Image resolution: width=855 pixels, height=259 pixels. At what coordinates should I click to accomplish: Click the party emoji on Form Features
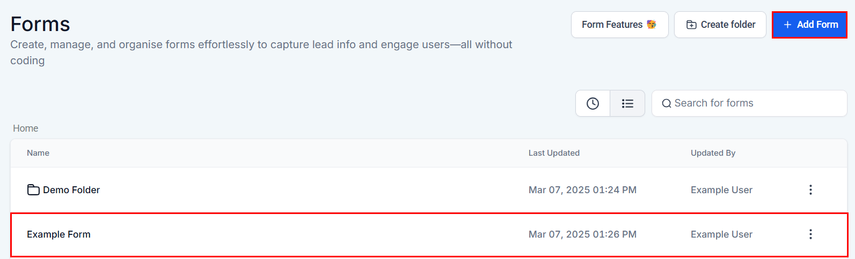tap(652, 25)
